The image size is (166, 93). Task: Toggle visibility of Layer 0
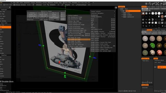coord(155,67)
